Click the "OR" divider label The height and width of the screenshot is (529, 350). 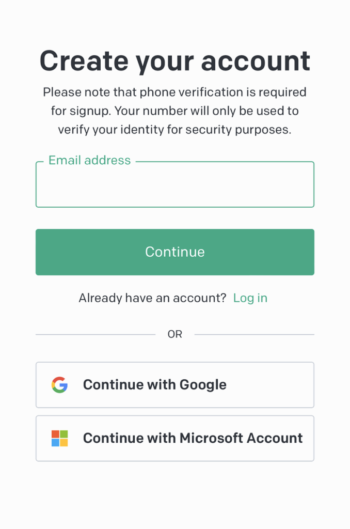[x=175, y=334]
